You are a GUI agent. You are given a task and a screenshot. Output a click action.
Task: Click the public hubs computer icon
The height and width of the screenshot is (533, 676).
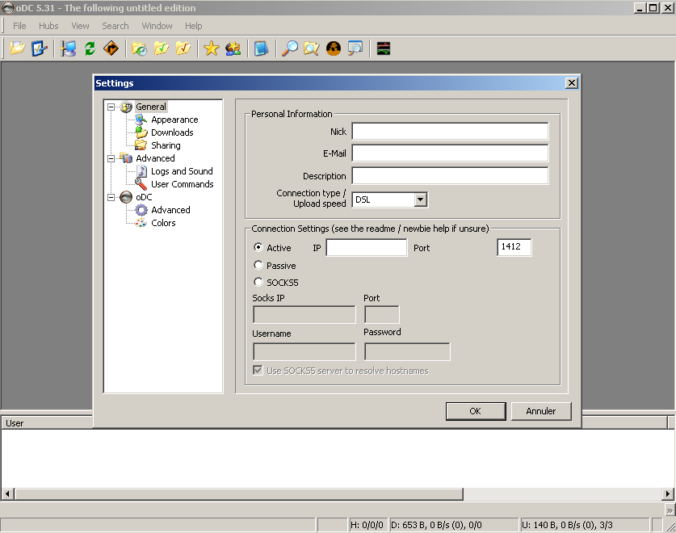pyautogui.click(x=68, y=48)
